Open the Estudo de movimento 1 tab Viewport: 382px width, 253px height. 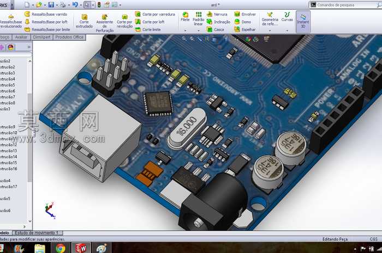click(37, 233)
